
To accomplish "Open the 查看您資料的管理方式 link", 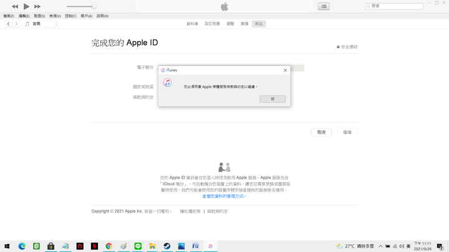I will pos(224,196).
